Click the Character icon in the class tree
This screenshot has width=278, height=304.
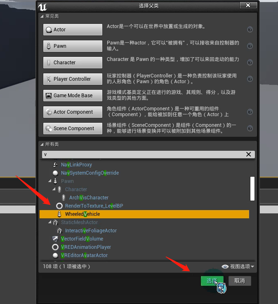point(59,189)
